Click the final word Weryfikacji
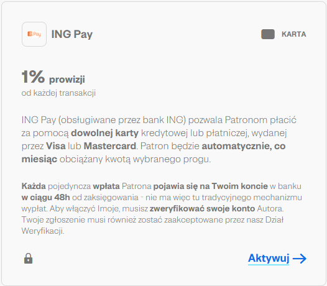 point(43,231)
